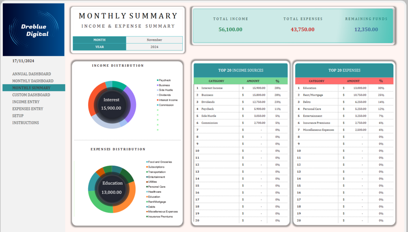Click the expenses donut chart center label
Image resolution: width=408 pixels, height=232 pixels.
[x=112, y=187]
